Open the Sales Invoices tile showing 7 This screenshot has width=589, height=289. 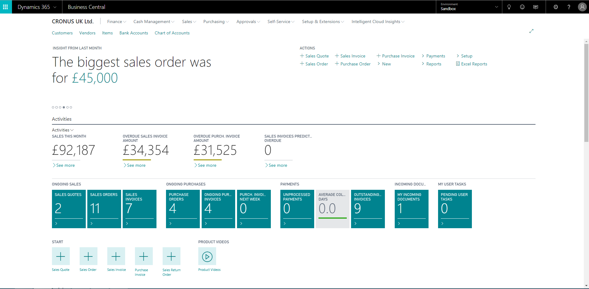pos(140,209)
